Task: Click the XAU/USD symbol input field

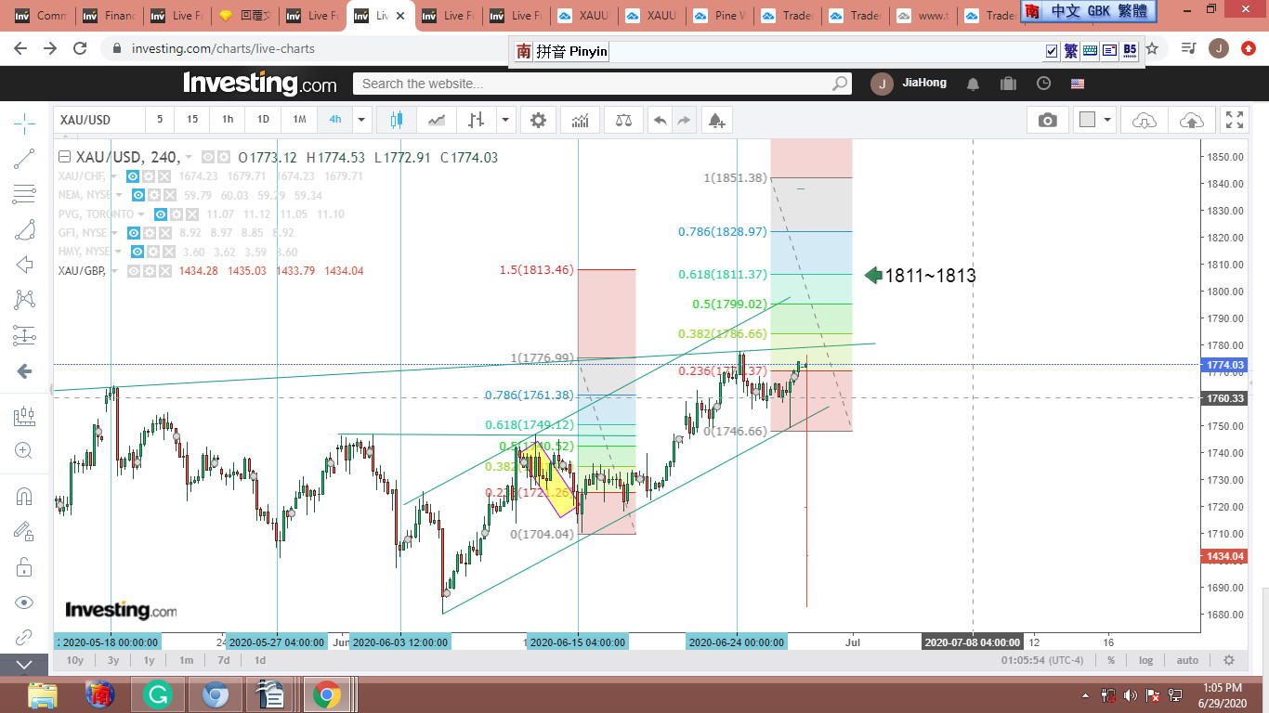Action: (x=98, y=120)
